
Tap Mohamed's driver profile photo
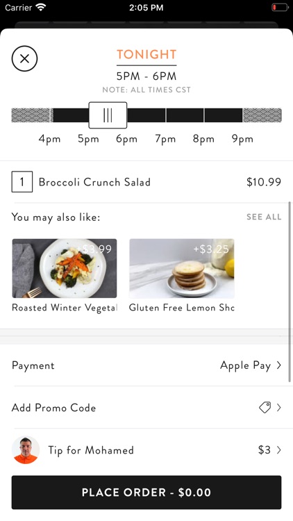tap(26, 450)
